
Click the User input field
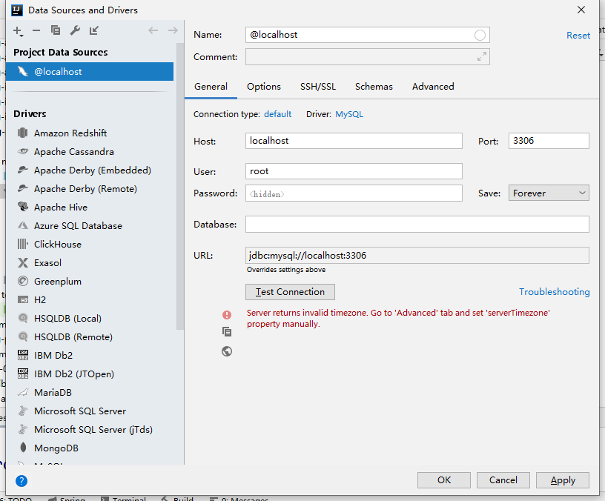(354, 171)
